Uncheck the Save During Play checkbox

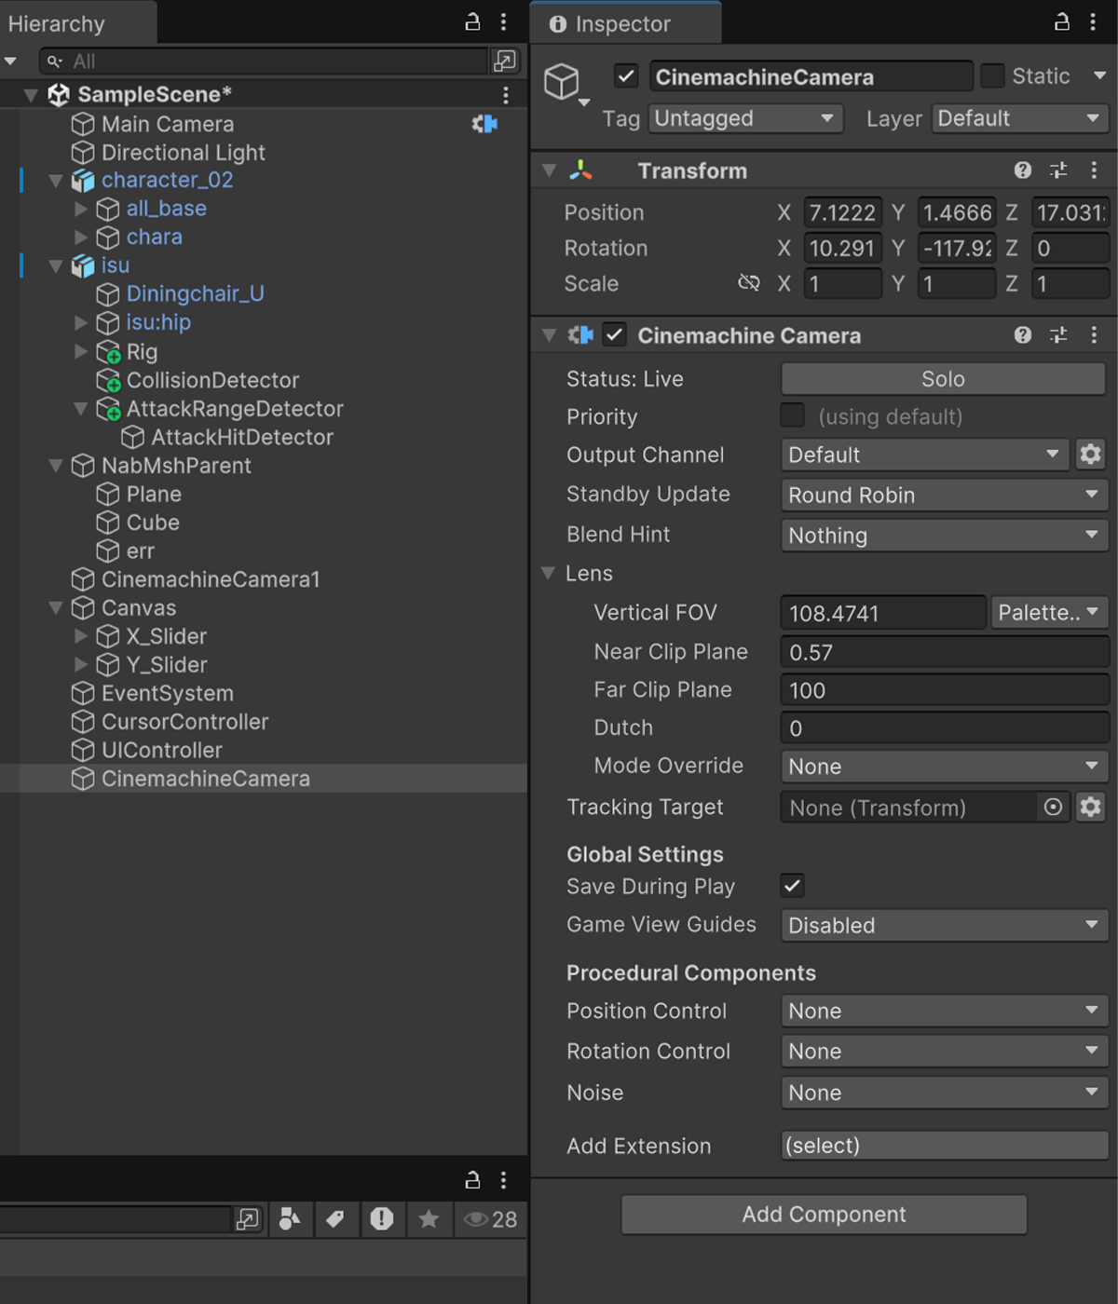(791, 886)
